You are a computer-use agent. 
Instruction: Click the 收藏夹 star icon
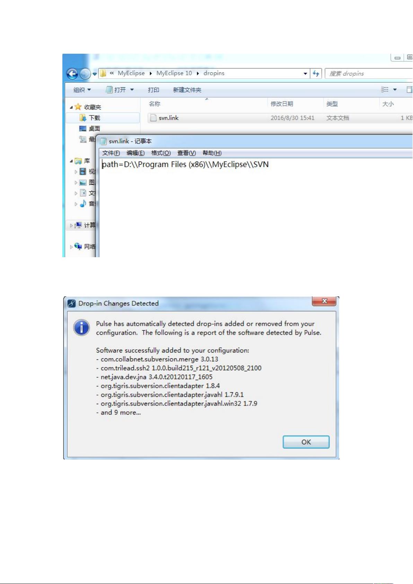[78, 107]
